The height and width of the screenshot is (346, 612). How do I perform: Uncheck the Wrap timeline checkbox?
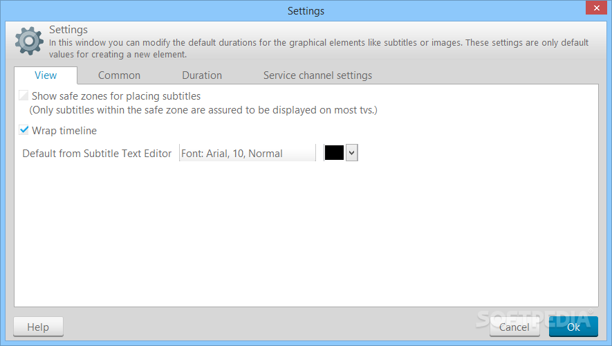[24, 130]
